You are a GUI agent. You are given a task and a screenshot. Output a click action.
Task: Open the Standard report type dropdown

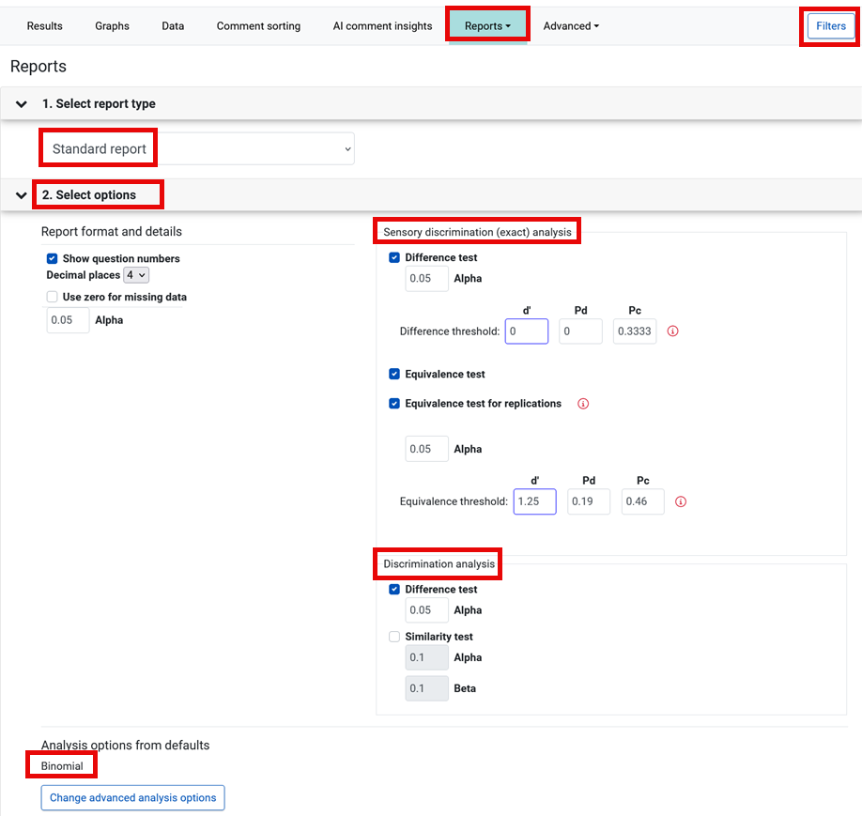tap(197, 149)
